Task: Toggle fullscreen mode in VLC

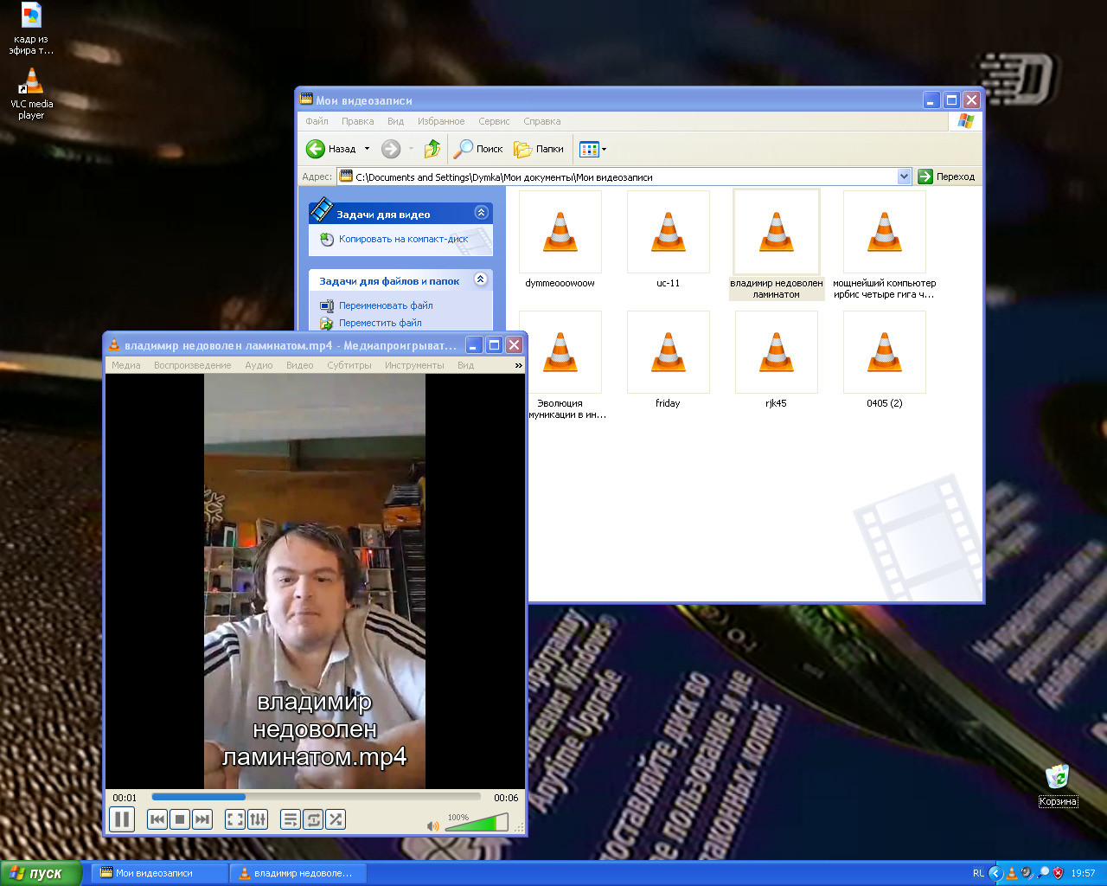Action: click(x=235, y=819)
